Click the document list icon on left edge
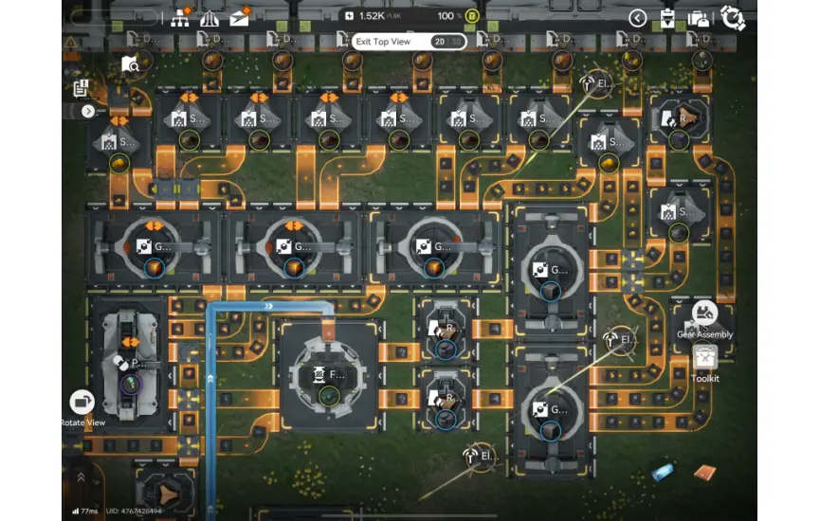The width and height of the screenshot is (820, 521). [81, 88]
